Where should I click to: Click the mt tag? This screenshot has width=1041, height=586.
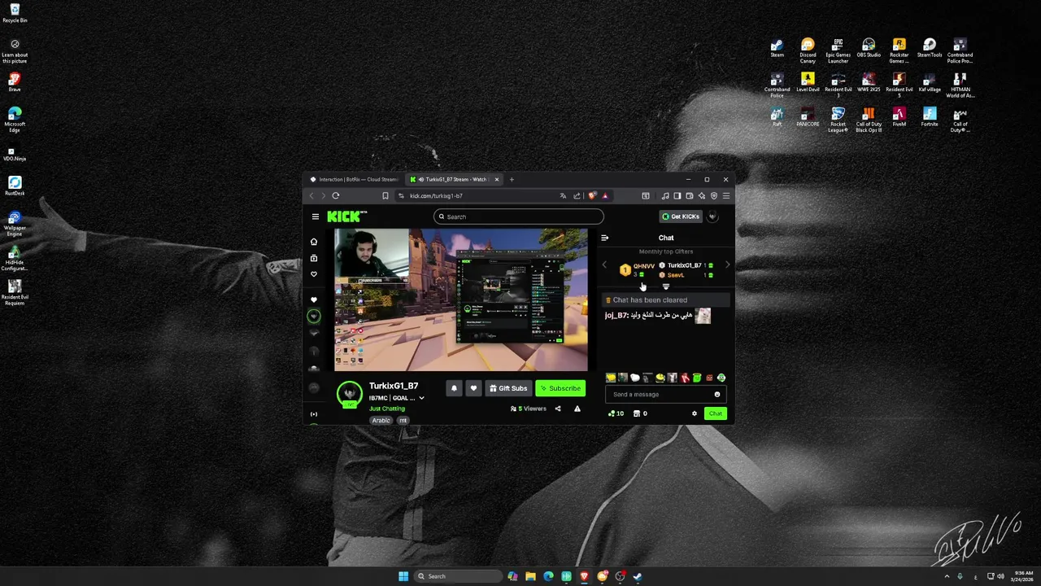403,421
